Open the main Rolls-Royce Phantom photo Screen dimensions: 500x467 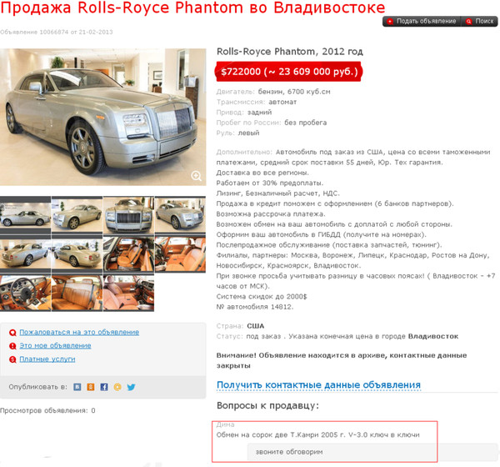103,117
